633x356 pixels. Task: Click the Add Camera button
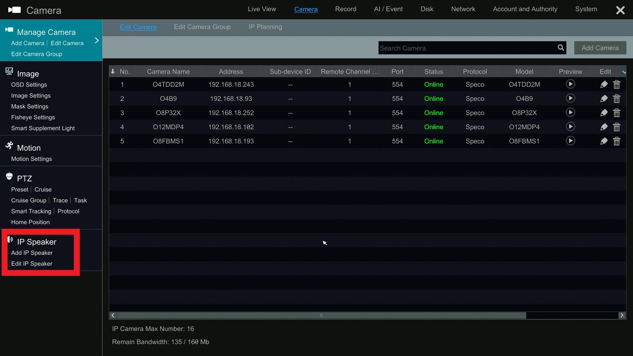(x=600, y=48)
